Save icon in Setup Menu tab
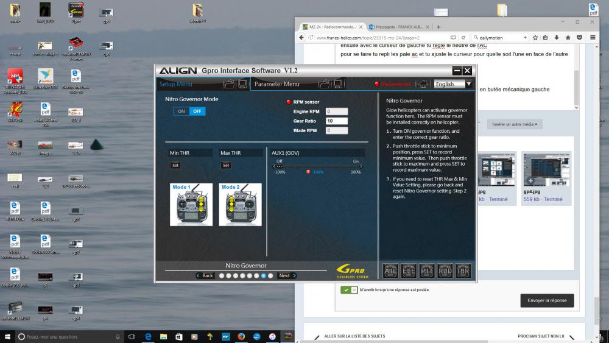 243,84
